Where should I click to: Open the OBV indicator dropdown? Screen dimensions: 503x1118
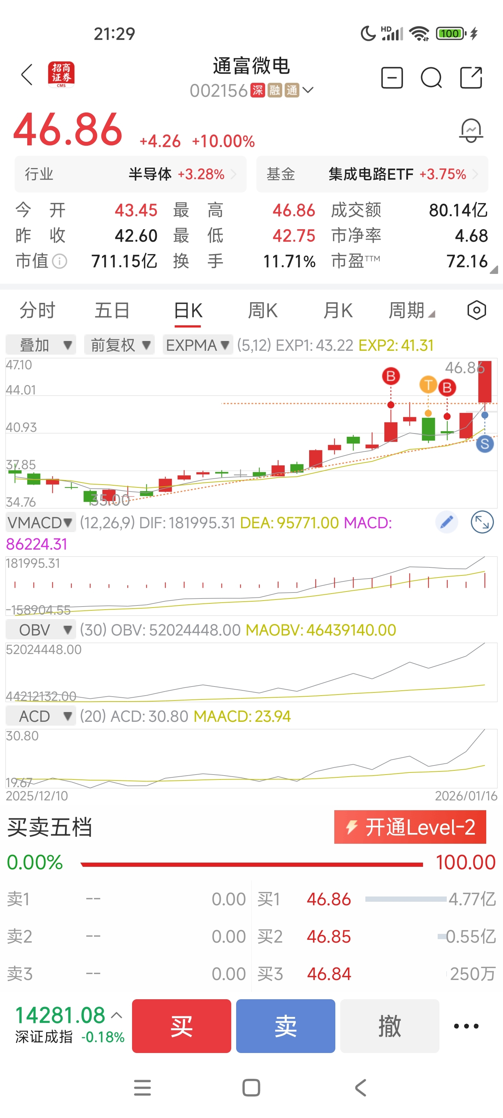pyautogui.click(x=41, y=630)
